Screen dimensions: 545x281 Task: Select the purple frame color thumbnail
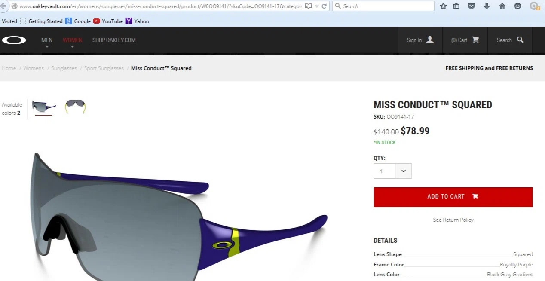(44, 107)
